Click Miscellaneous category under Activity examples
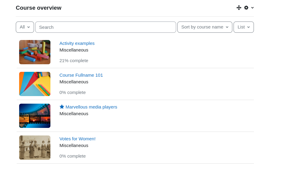Viewport: 287px width, 177px height. [74, 50]
